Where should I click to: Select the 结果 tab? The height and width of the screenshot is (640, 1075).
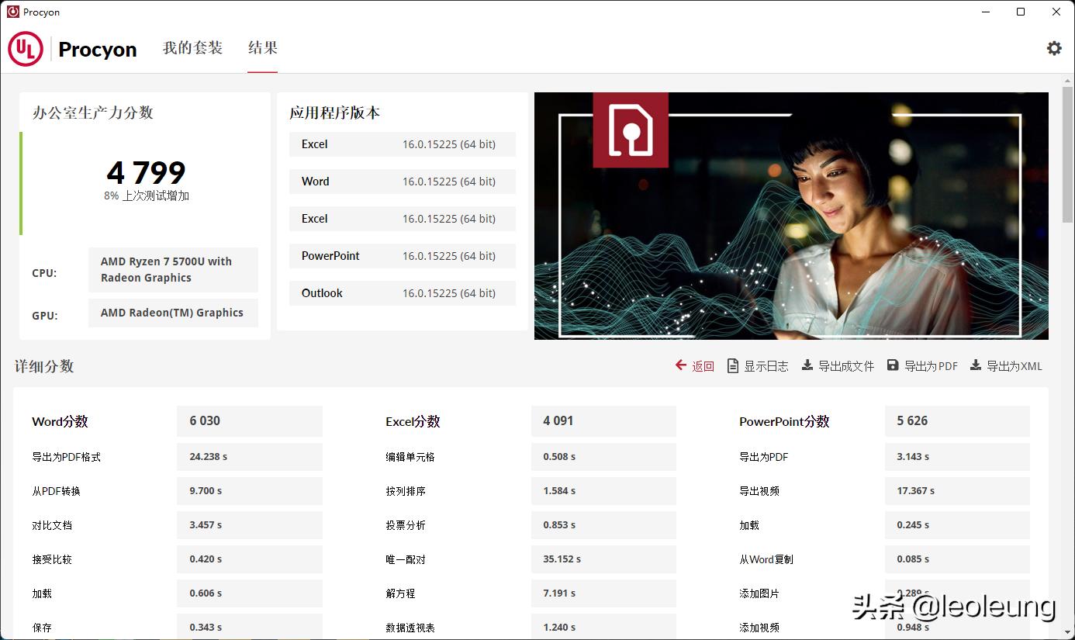pos(262,47)
